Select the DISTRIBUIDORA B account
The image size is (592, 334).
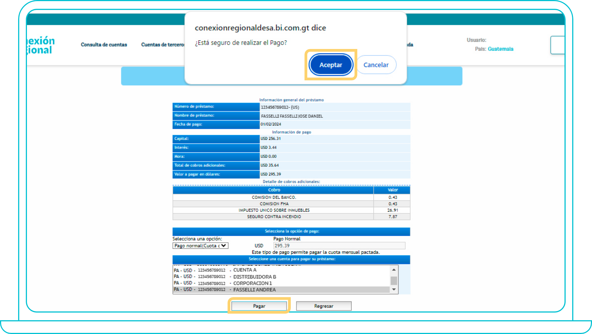coord(254,276)
